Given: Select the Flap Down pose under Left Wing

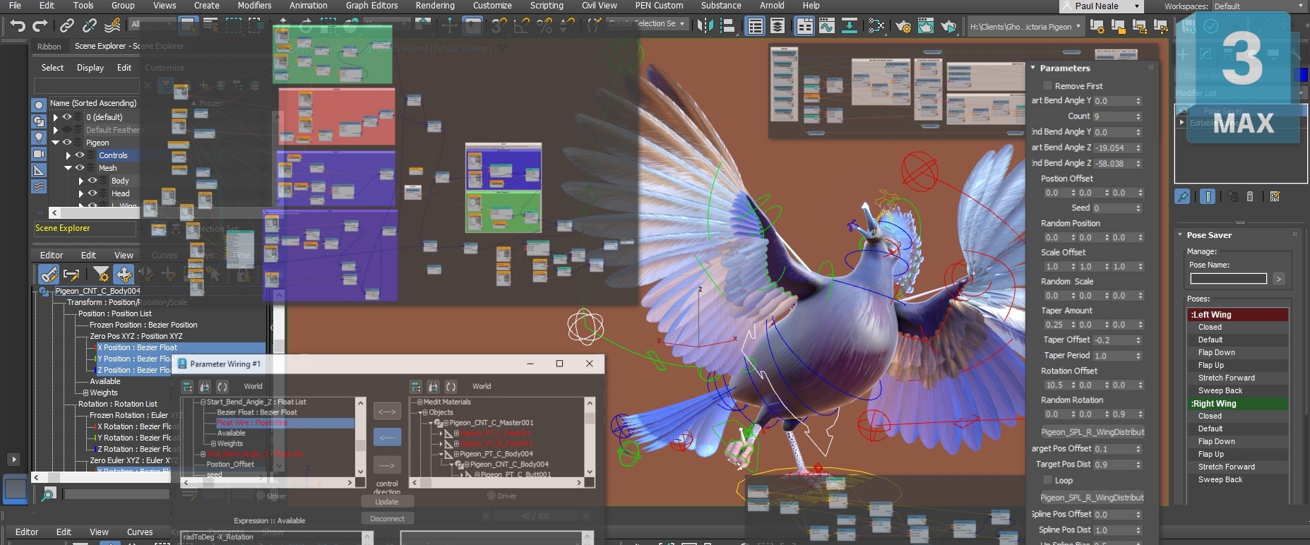Looking at the screenshot, I should click(x=1216, y=352).
